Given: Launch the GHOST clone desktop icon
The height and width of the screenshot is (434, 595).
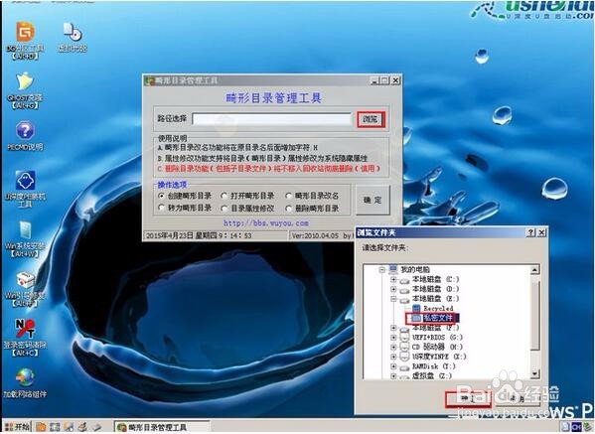Looking at the screenshot, I should point(25,81).
